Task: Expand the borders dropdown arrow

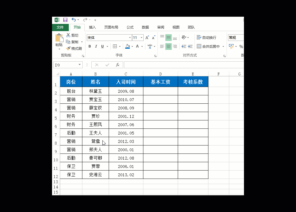Action: pyautogui.click(x=120, y=46)
